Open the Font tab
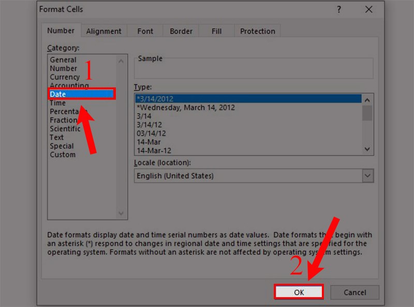This screenshot has width=414, height=307. point(145,31)
